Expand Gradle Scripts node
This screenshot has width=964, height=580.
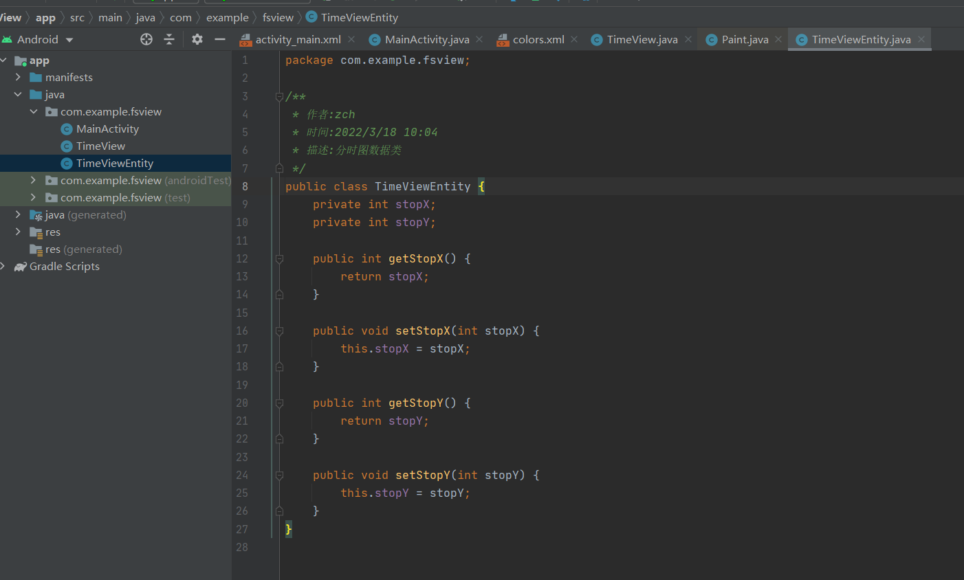3,267
